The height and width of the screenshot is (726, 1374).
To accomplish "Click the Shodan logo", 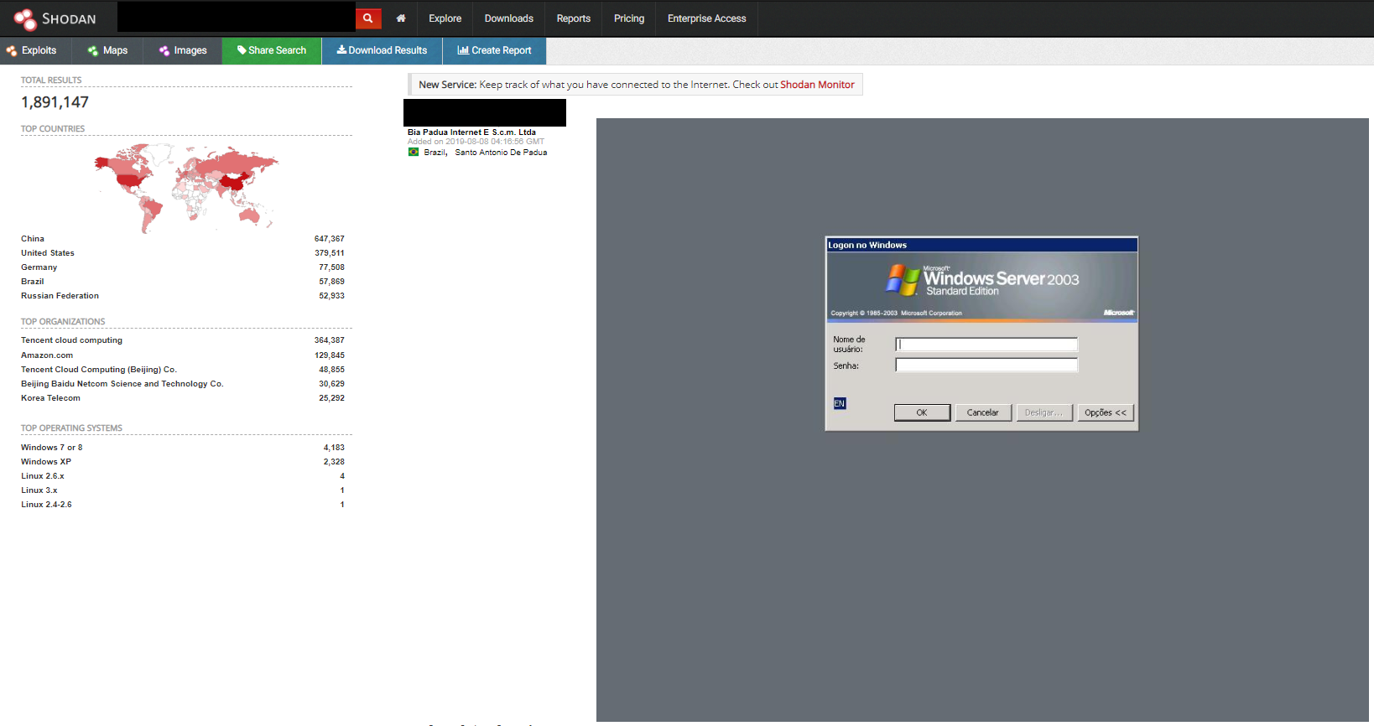I will pos(55,18).
